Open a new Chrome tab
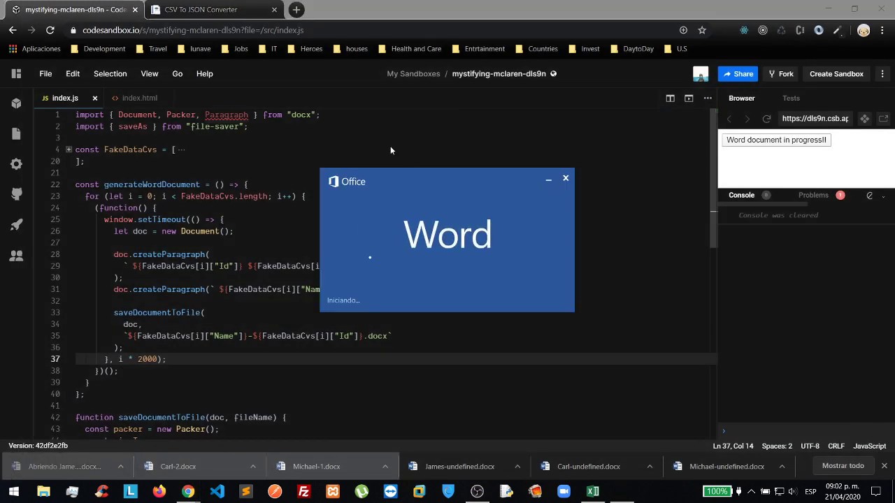The height and width of the screenshot is (503, 895). pos(296,10)
